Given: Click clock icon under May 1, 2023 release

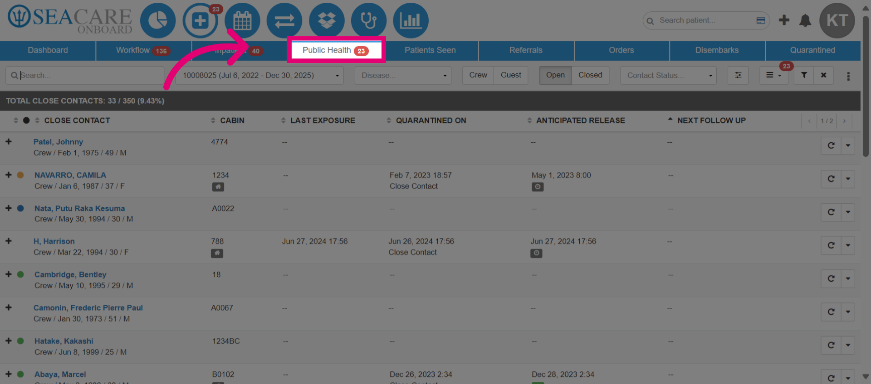Looking at the screenshot, I should pyautogui.click(x=538, y=187).
